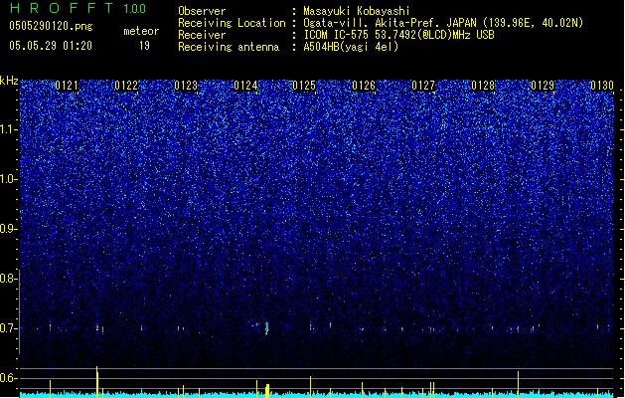Image resolution: width=625 pixels, height=398 pixels.
Task: Click the 0122 time marker
Action: pyautogui.click(x=126, y=86)
